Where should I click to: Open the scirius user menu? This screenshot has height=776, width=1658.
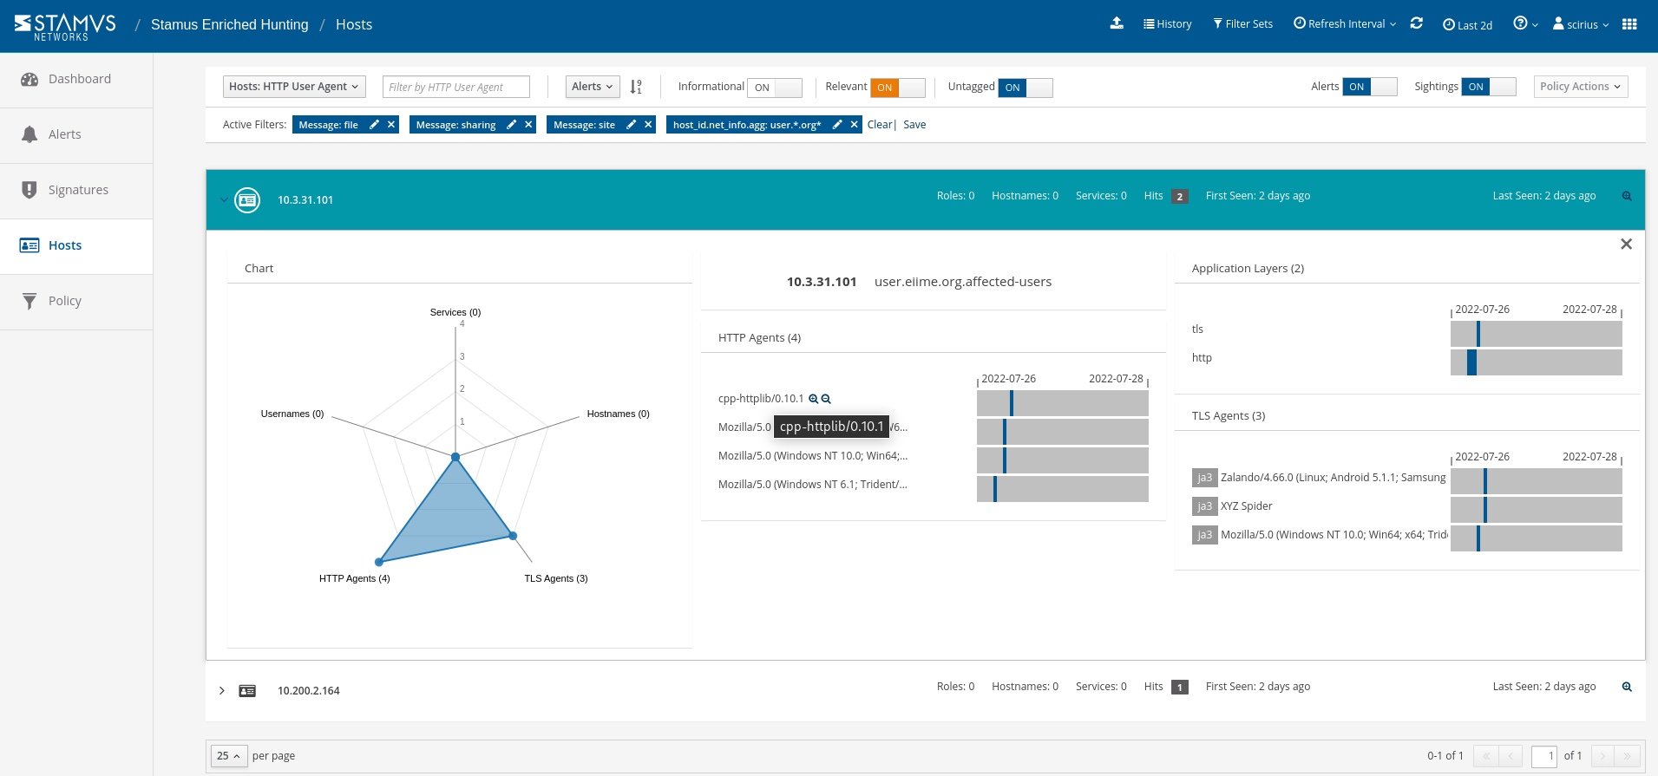point(1581,24)
